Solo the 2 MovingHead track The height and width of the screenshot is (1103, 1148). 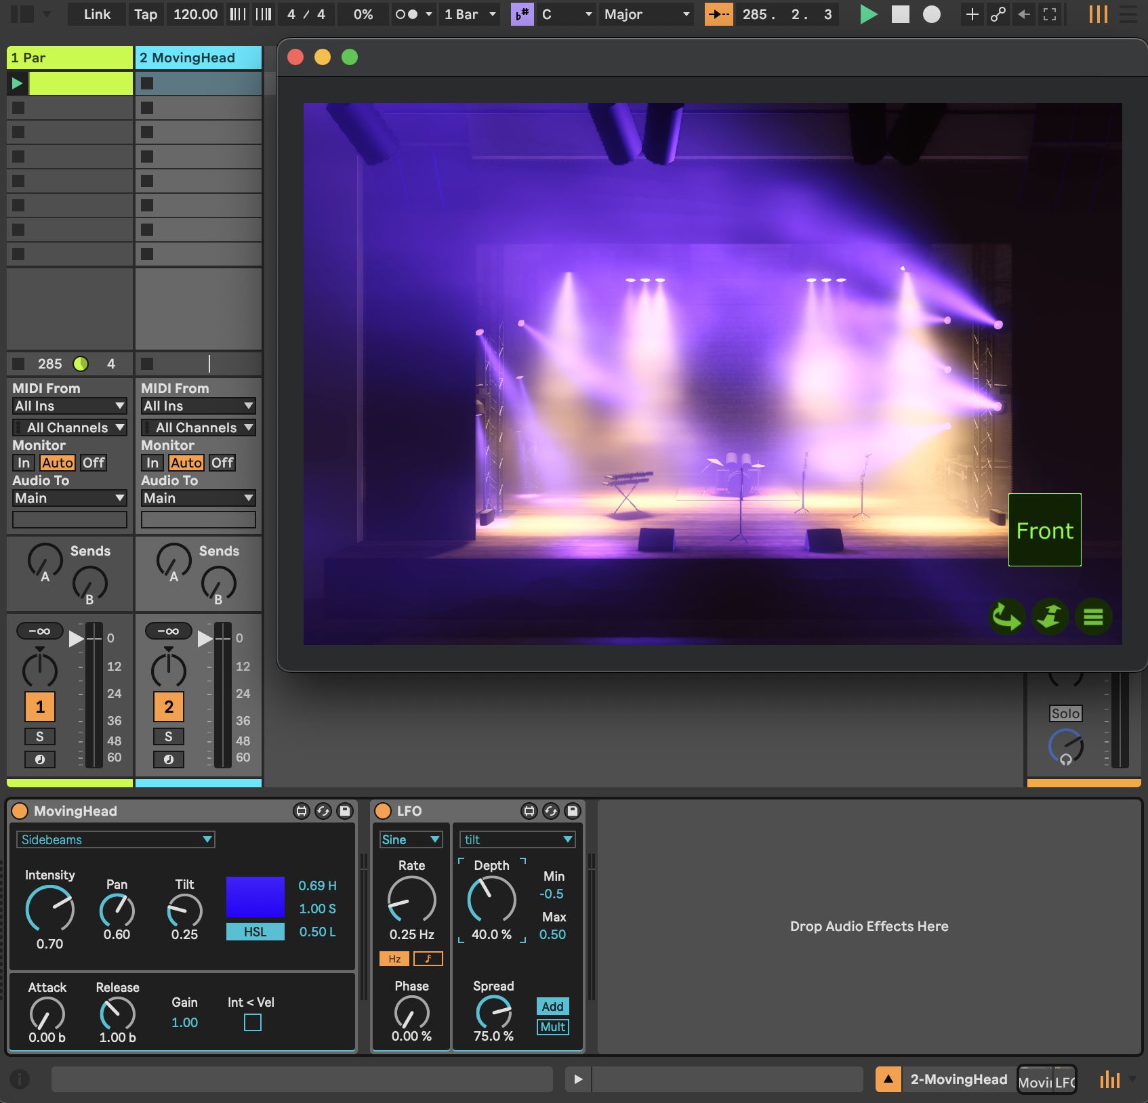pyautogui.click(x=169, y=736)
